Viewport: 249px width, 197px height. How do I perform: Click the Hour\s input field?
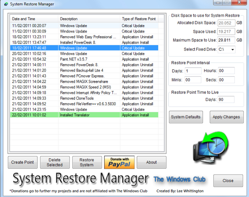(x=226, y=71)
